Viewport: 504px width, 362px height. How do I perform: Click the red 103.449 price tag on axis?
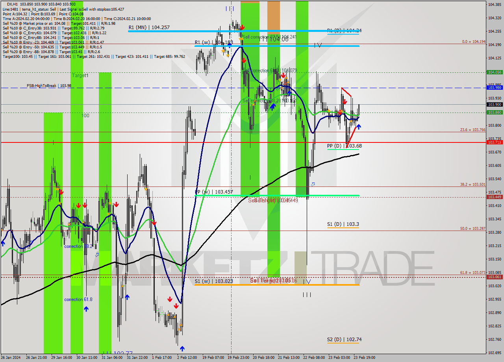tap(495, 197)
